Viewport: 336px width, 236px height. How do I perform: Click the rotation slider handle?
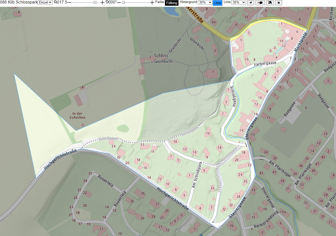123,3
